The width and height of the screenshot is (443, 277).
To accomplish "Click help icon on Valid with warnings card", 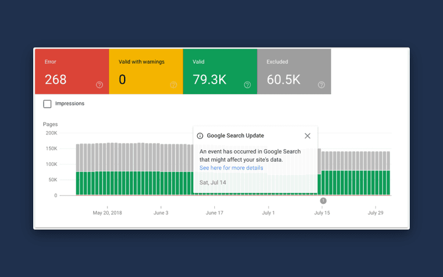I will point(173,85).
